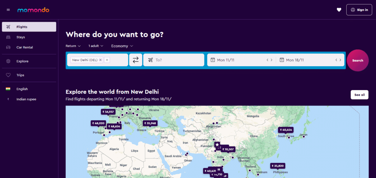This screenshot has height=178, width=376.
Task: Move return date to previous day
Action: [x=336, y=60]
